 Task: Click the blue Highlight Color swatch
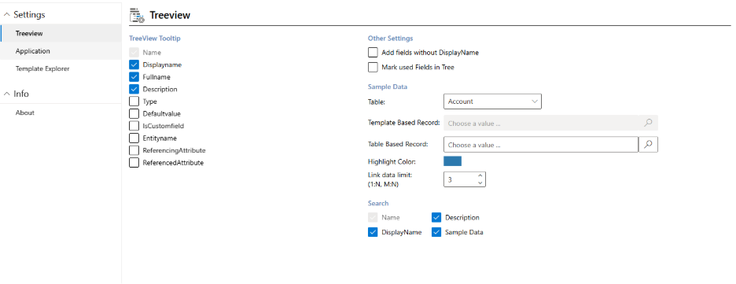tap(452, 161)
